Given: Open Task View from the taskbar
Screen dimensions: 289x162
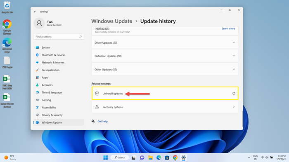Looking at the screenshot, I should pyautogui.click(x=133, y=157).
